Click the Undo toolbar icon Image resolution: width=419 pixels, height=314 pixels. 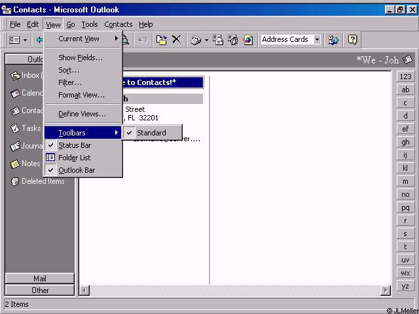tap(143, 40)
